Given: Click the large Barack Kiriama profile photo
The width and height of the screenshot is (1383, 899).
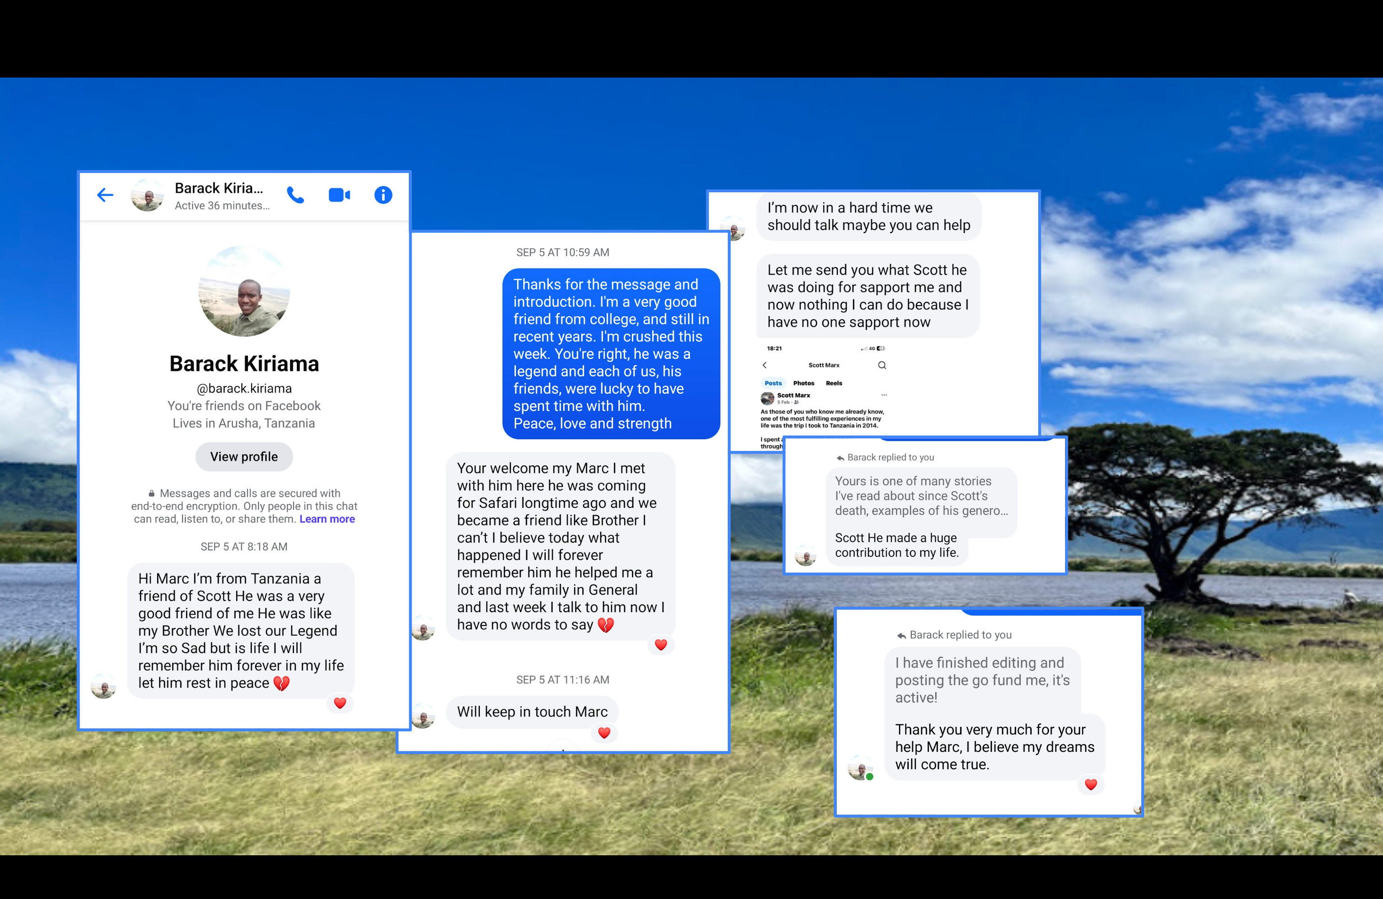Looking at the screenshot, I should pyautogui.click(x=244, y=291).
